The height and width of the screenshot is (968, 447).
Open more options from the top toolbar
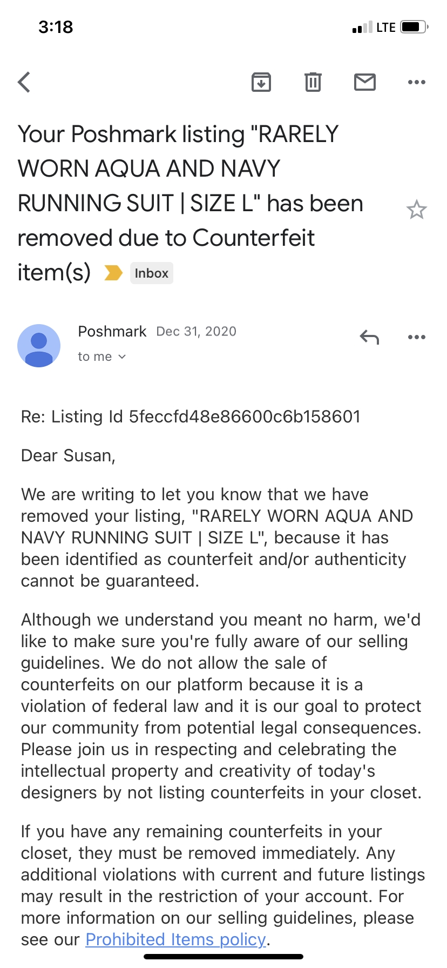416,82
